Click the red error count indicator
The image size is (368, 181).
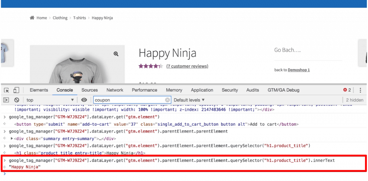[347, 90]
